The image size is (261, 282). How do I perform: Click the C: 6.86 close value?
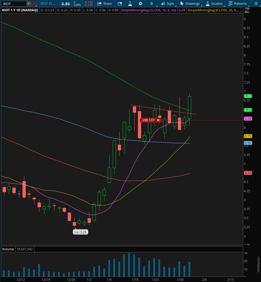[x=101, y=10]
